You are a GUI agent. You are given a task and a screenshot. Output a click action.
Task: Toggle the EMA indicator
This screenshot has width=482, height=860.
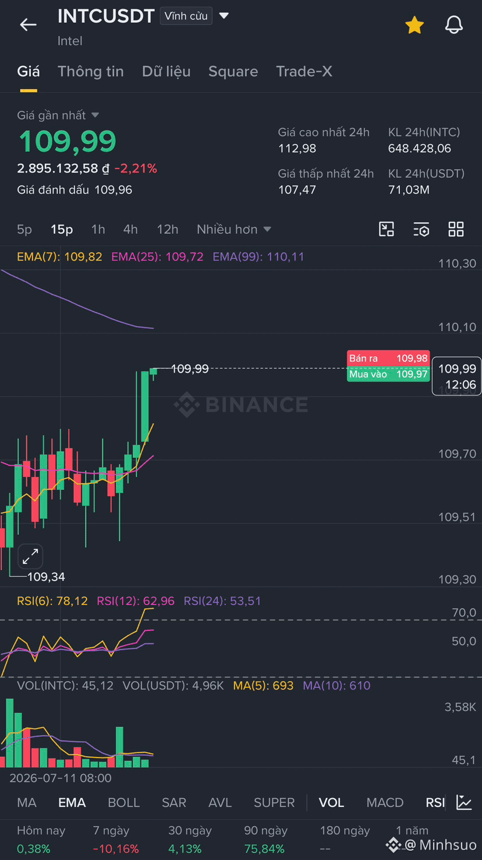pyautogui.click(x=72, y=802)
